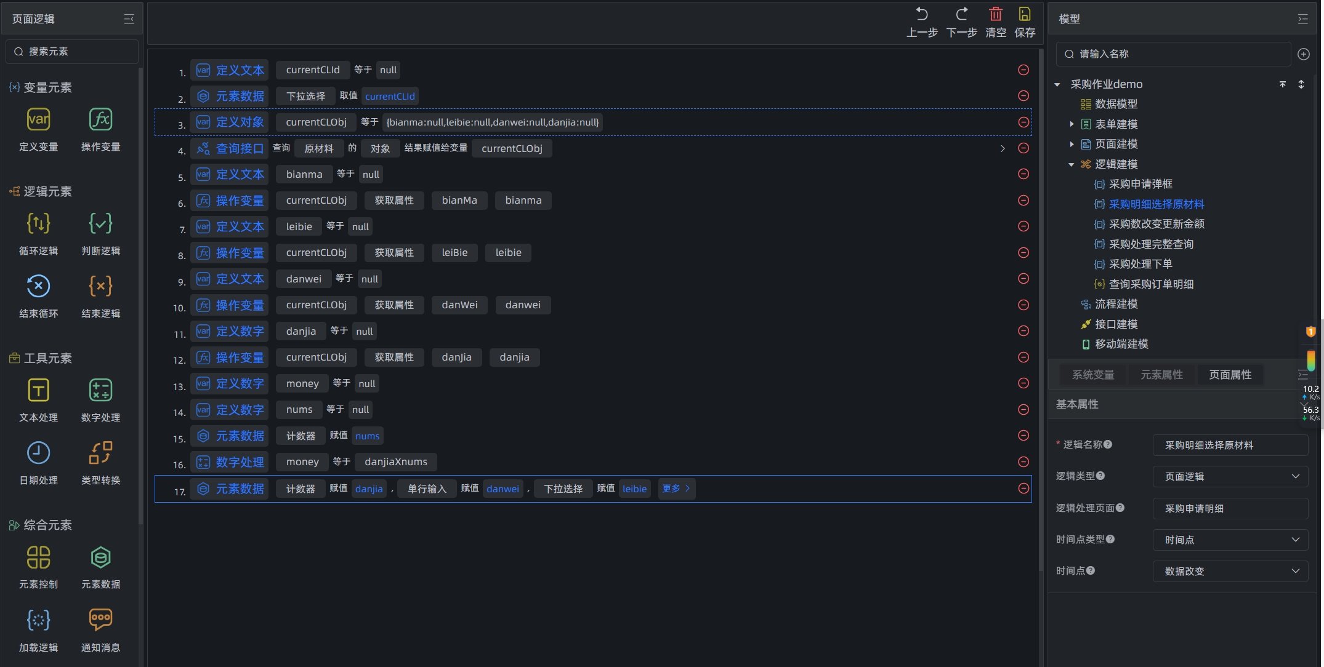Open 采购处理下单 logic item
The height and width of the screenshot is (667, 1324).
coord(1140,264)
